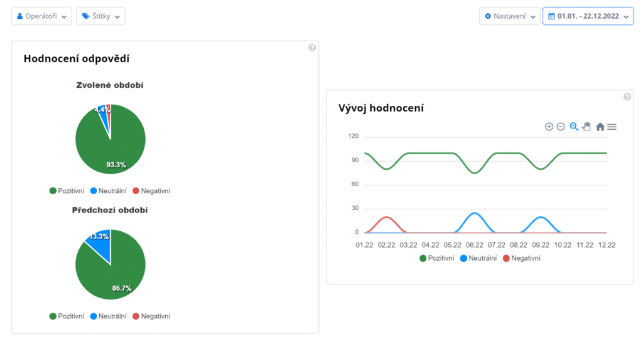Screen dimensions: 643x344
Task: Click help icon on Hodnocení odpovědí panel
Action: tap(312, 48)
